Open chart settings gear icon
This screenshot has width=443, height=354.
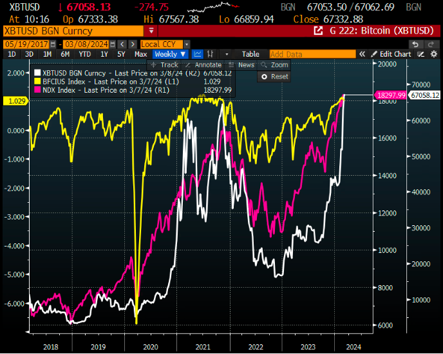coord(434,54)
